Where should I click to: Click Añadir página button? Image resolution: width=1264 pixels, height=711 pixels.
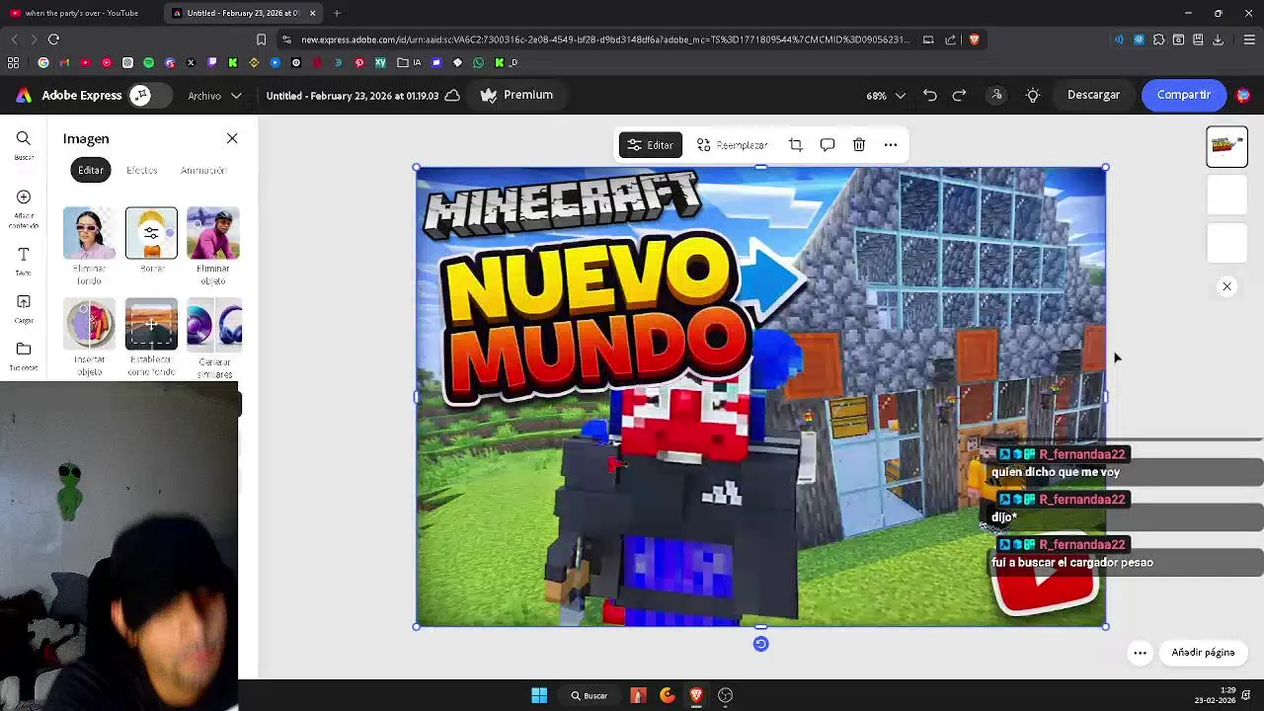coord(1203,653)
